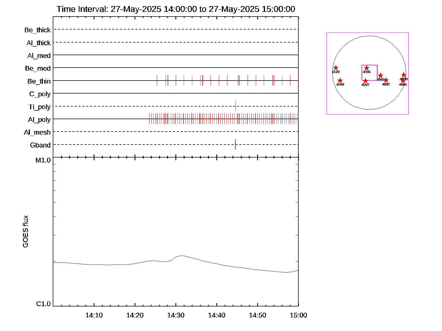Click the star marker for region 4097

[365, 81]
